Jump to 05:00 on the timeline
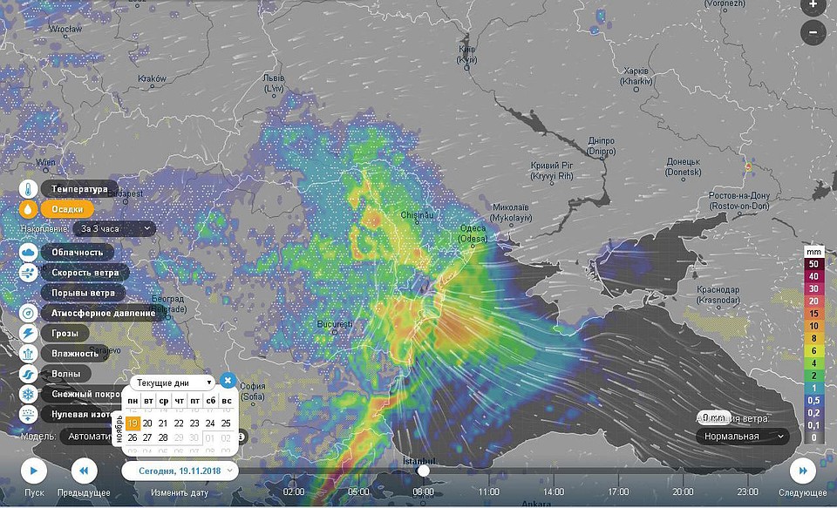 (x=358, y=491)
